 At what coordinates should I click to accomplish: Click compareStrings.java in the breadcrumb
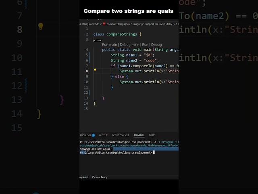click(x=118, y=24)
